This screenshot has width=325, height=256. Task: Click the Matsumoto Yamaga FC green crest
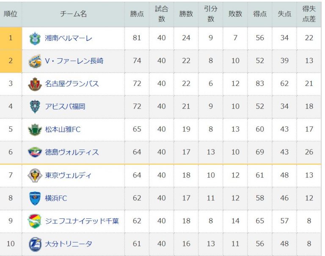click(34, 130)
